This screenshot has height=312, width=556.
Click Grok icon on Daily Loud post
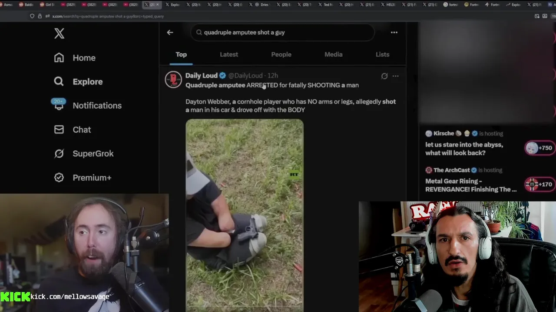coord(384,76)
